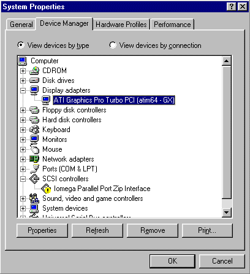The width and height of the screenshot is (250, 274).
Task: Click the device list scroll down arrow
Action: pos(227,213)
